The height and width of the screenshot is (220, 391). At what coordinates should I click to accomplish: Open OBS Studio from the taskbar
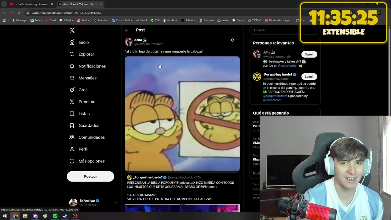pyautogui.click(x=75, y=216)
